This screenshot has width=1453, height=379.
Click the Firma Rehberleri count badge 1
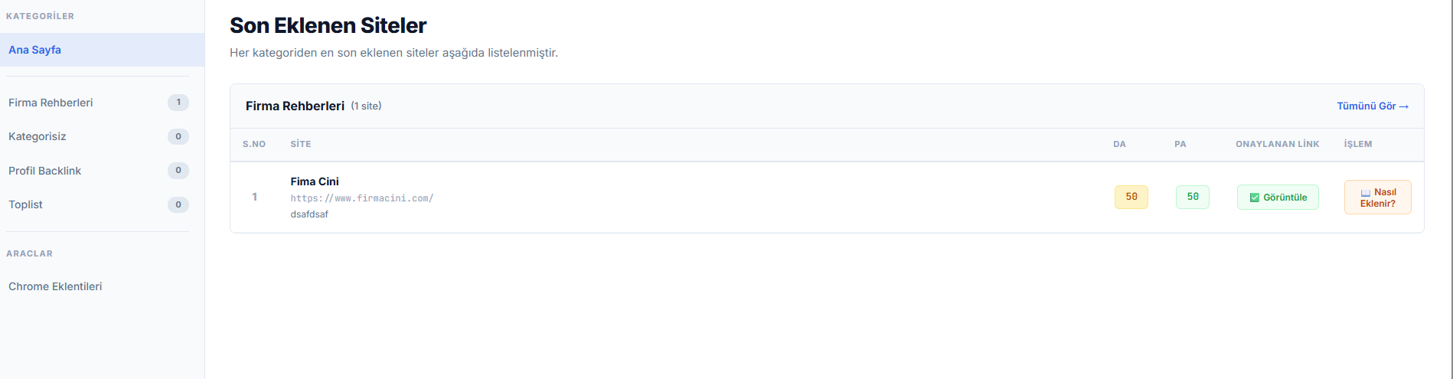point(178,103)
